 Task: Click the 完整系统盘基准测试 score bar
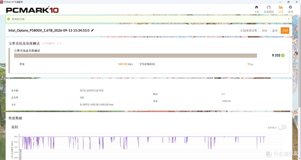[x=135, y=55]
